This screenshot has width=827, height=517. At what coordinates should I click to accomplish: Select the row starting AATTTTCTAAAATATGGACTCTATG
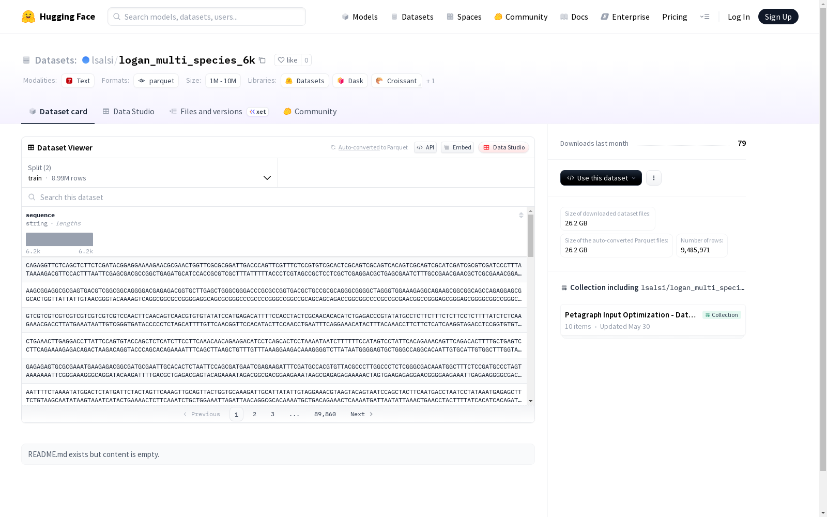point(274,394)
